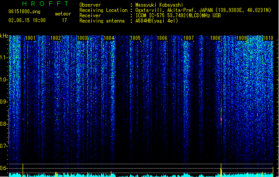
Task: Click the red meteor echo near 1808
Action: 221,119
